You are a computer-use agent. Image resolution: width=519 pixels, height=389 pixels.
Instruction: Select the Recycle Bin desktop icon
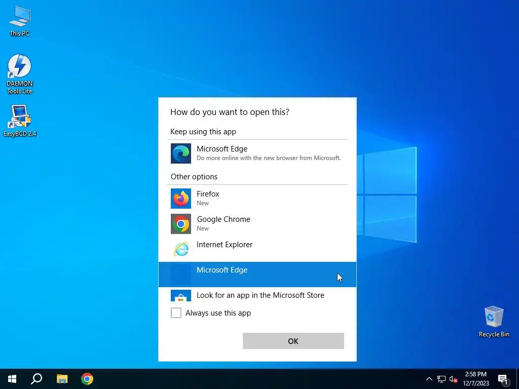(494, 322)
